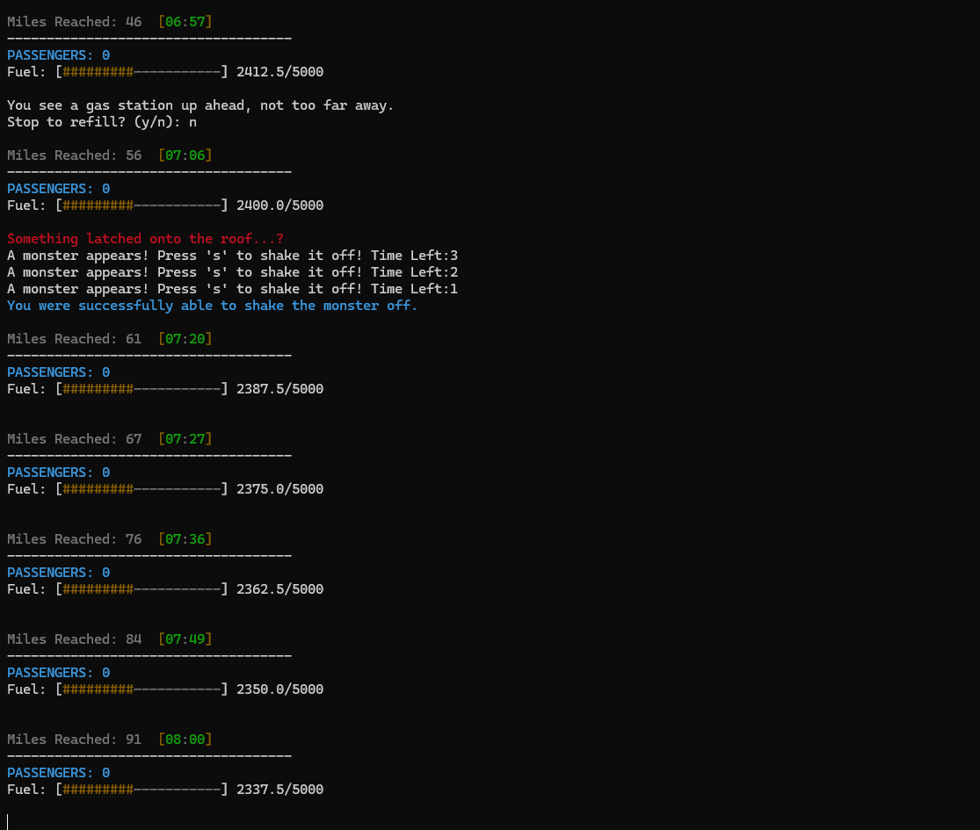Click the timestamp [08:00]
The width and height of the screenshot is (980, 830).
click(185, 740)
